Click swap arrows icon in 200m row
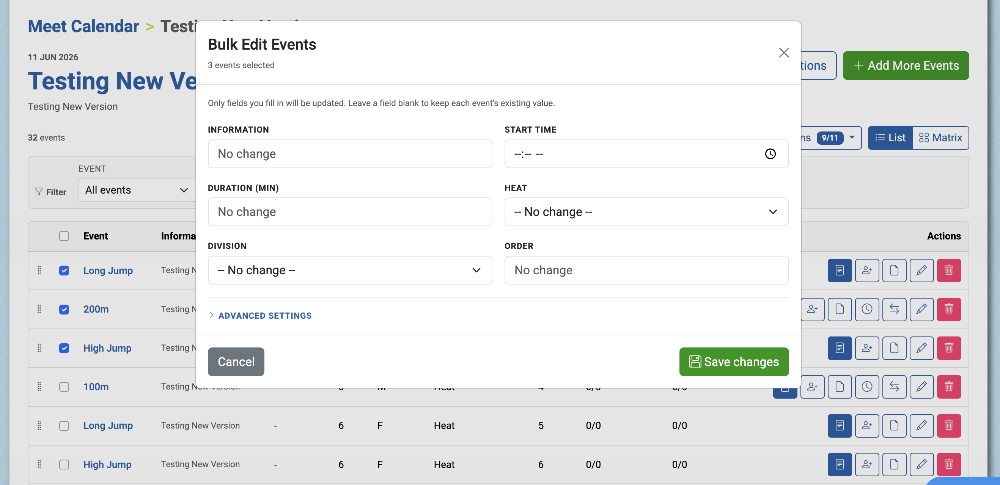The image size is (1000, 485). tap(894, 309)
